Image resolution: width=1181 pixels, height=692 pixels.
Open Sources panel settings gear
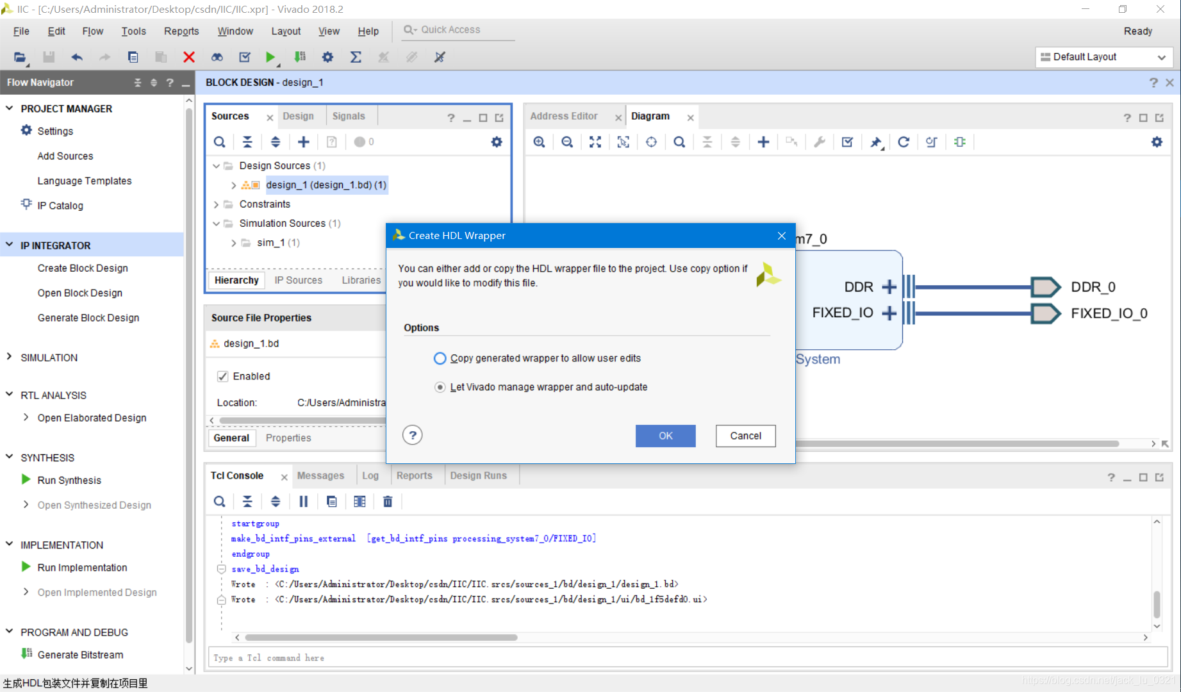click(x=497, y=142)
